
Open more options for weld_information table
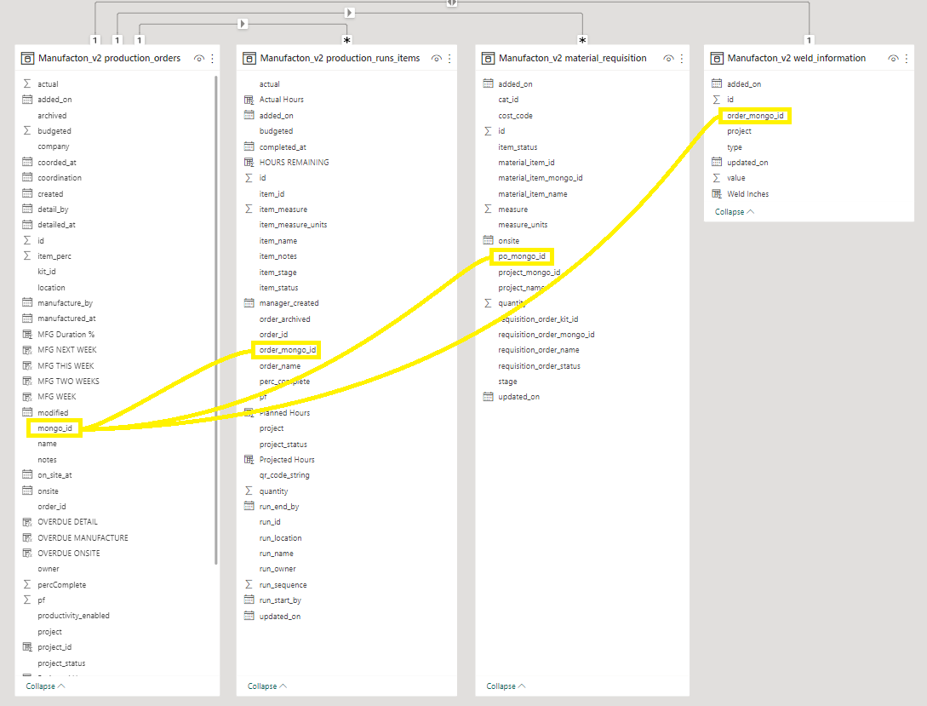tap(907, 59)
